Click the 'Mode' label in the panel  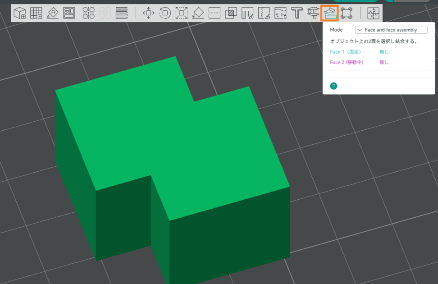click(336, 30)
